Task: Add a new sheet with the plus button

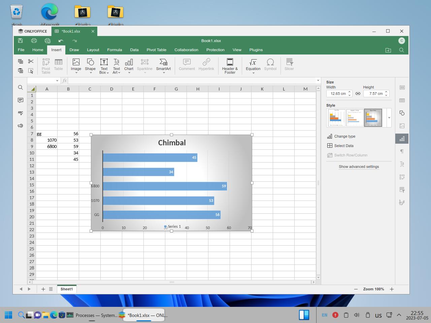Action: (43, 289)
